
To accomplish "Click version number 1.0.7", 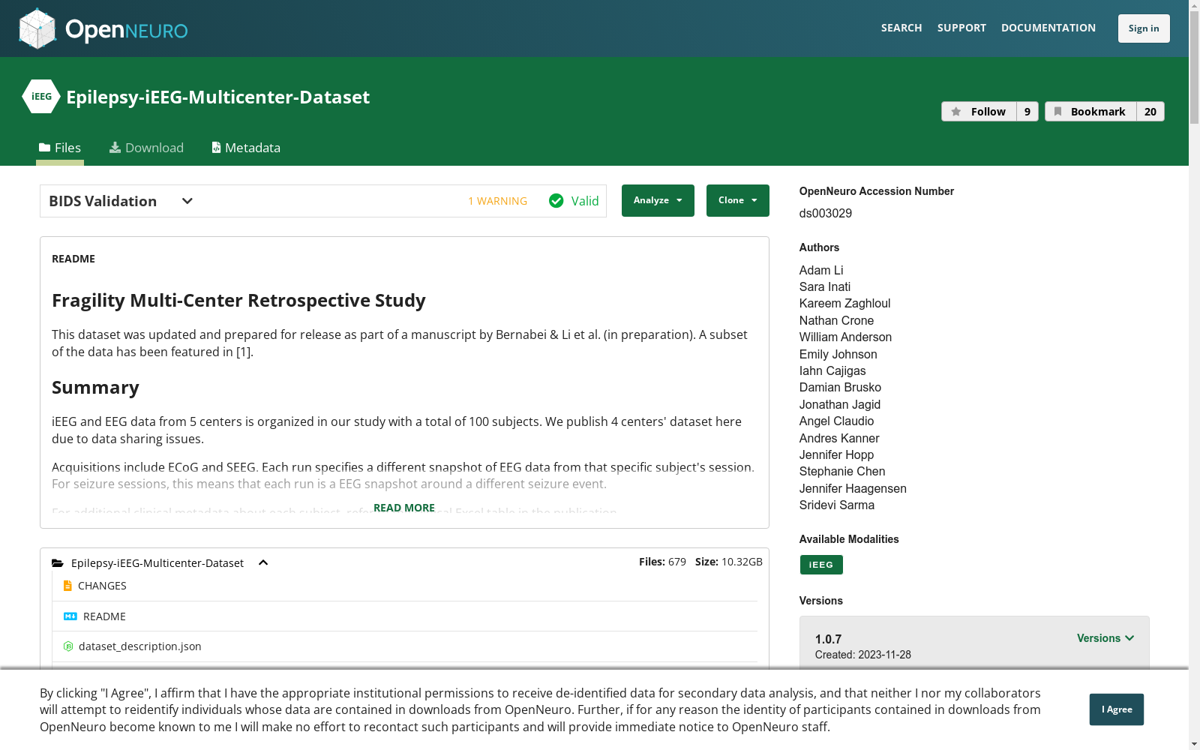I will point(828,639).
